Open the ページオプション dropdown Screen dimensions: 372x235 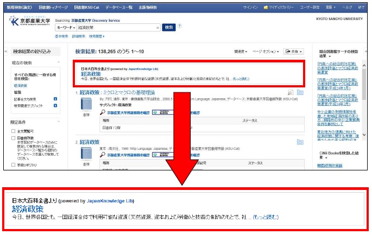tap(266, 52)
